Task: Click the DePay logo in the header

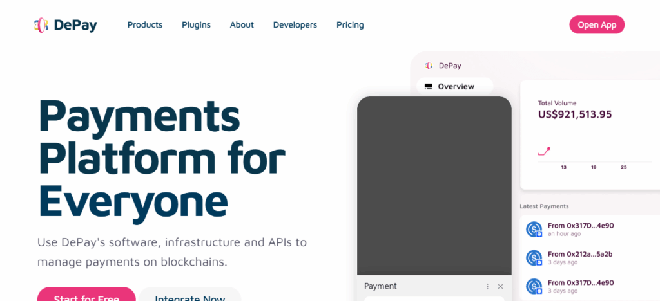Action: [x=66, y=25]
